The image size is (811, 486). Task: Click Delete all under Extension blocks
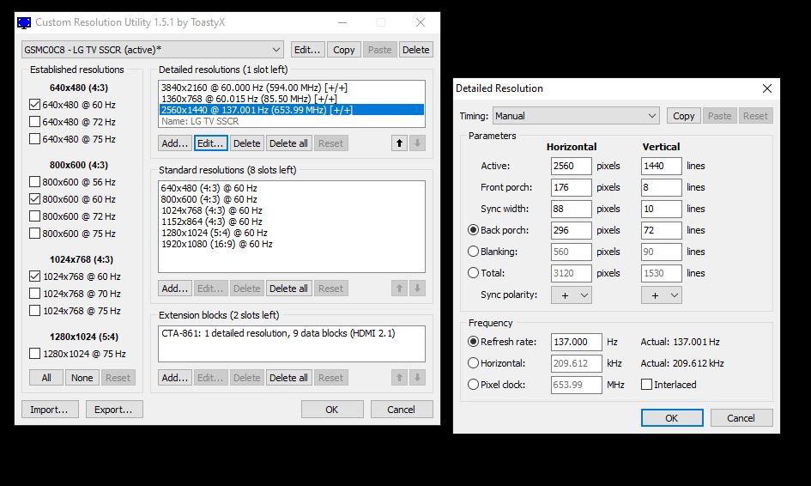point(288,378)
